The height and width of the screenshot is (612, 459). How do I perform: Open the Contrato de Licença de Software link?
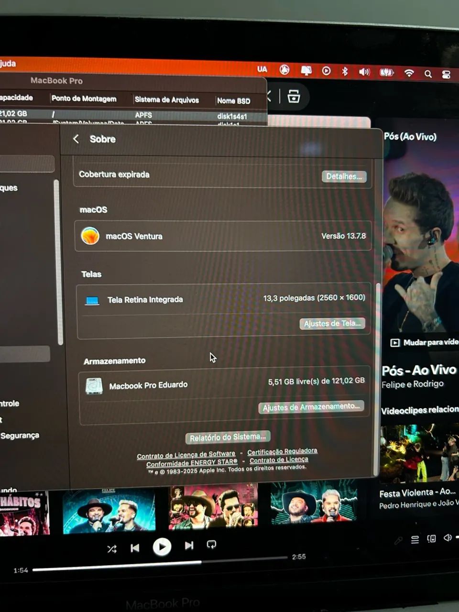pyautogui.click(x=186, y=455)
